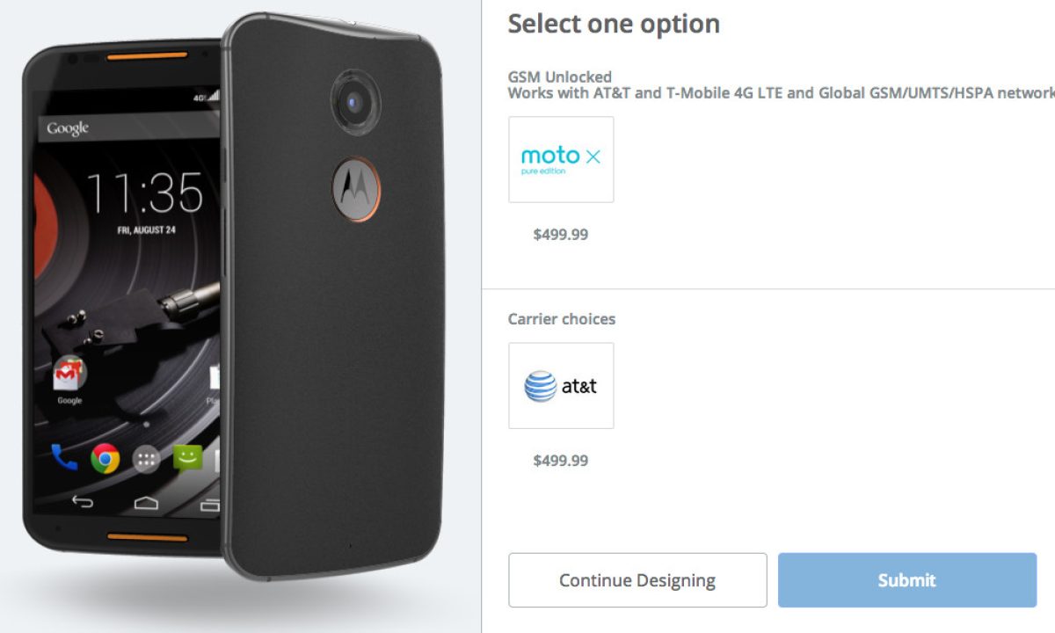The width and height of the screenshot is (1055, 633).
Task: Choose the AT&T carrier option
Action: coord(561,386)
